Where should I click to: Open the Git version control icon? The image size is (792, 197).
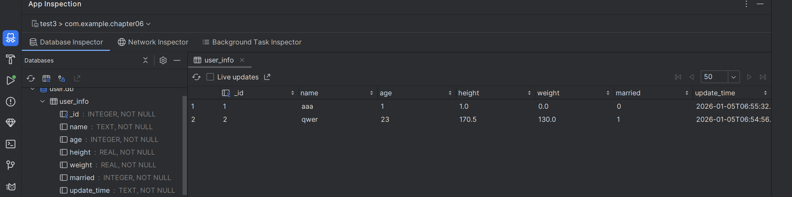tap(11, 165)
